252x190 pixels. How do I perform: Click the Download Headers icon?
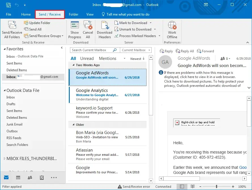105,30
